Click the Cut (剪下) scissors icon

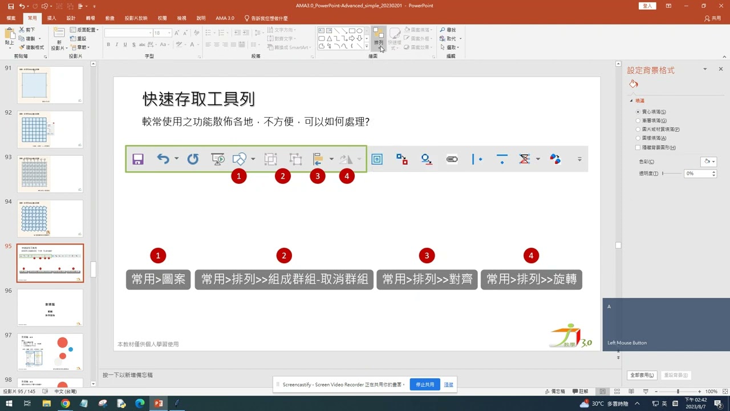(22, 30)
